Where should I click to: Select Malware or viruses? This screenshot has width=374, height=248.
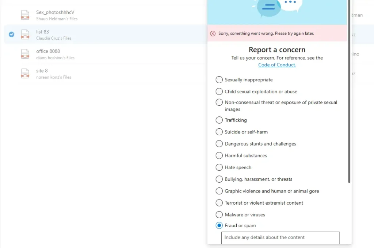click(x=219, y=214)
